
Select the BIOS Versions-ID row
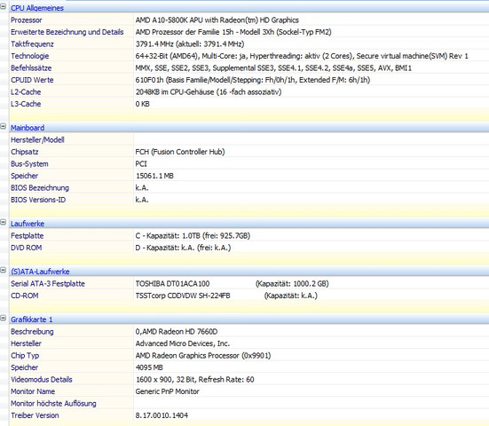(248, 200)
